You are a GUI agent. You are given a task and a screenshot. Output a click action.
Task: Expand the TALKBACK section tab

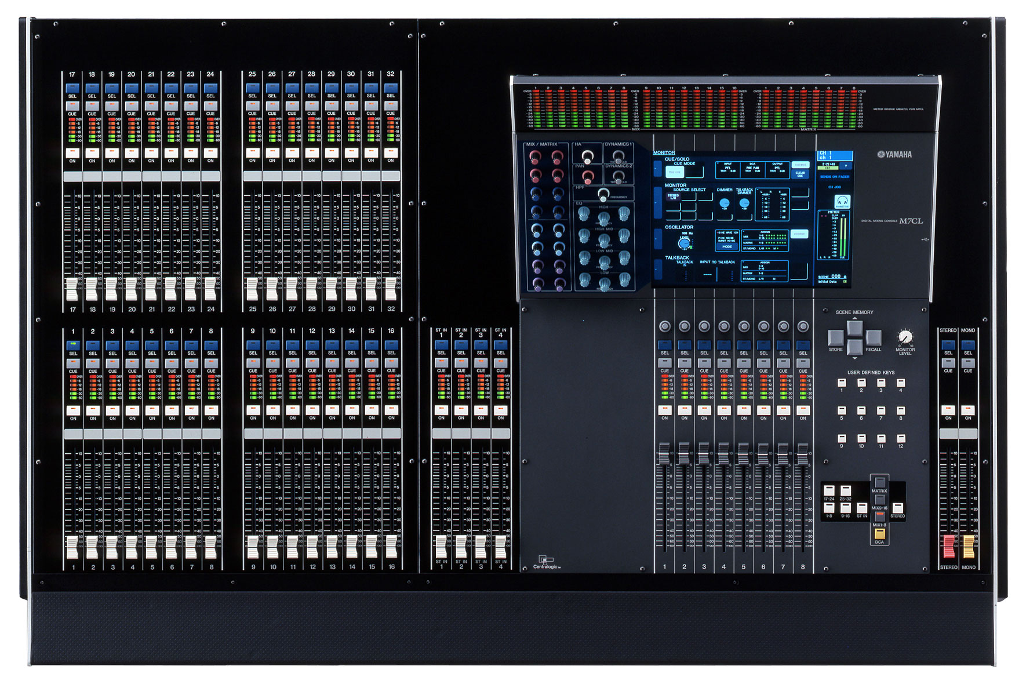pos(657,268)
